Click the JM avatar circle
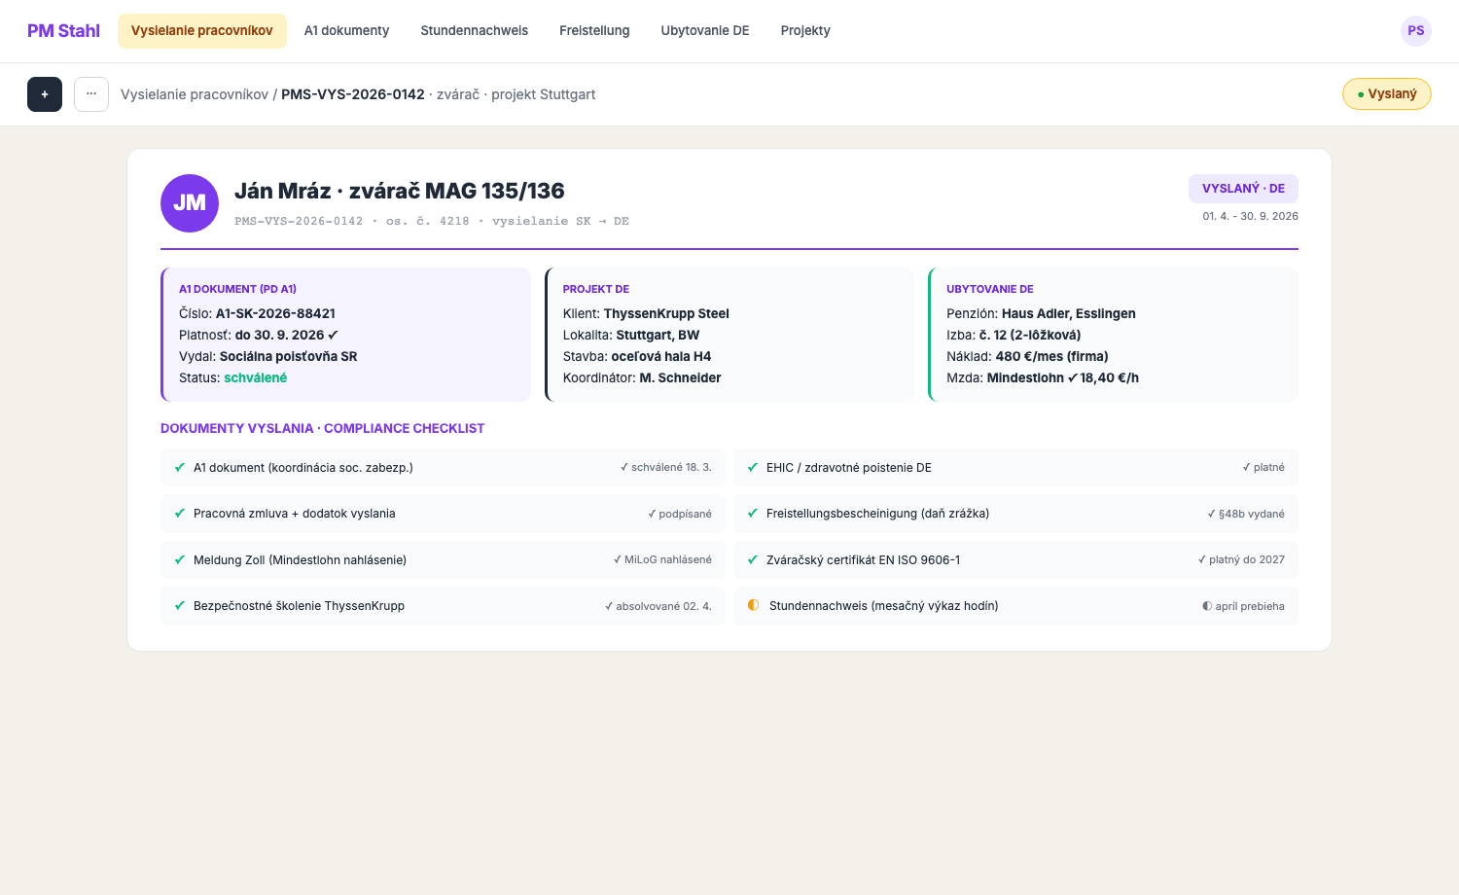 190,203
